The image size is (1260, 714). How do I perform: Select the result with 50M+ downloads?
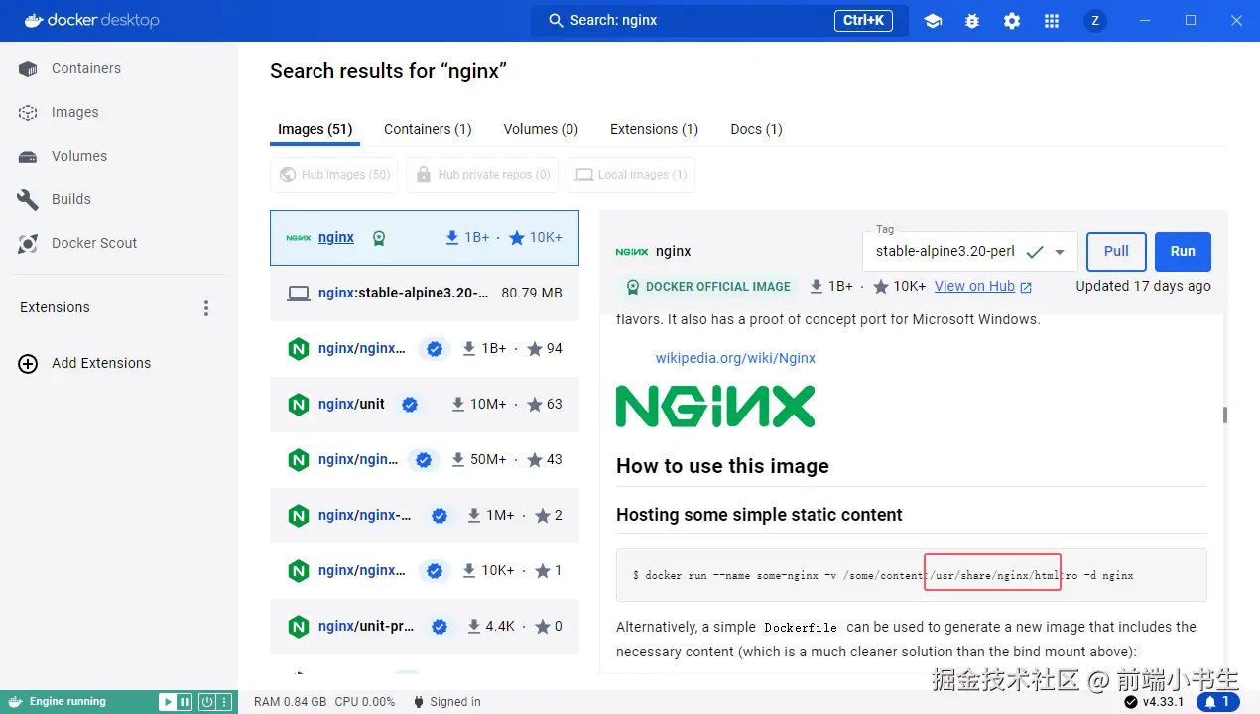(x=425, y=460)
